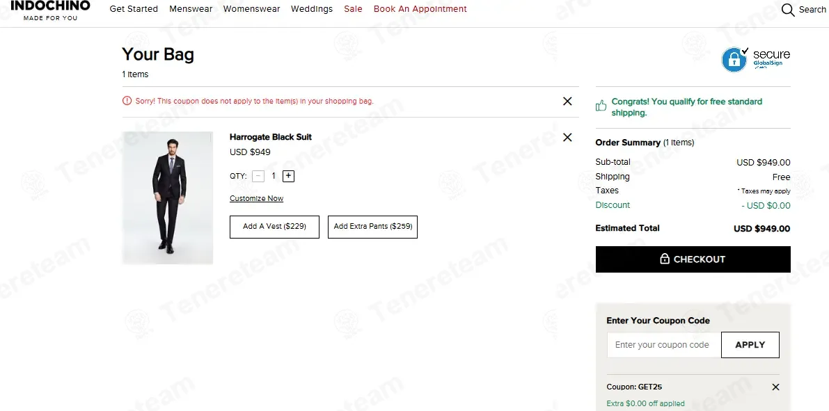Go to the Sale section

coord(353,9)
